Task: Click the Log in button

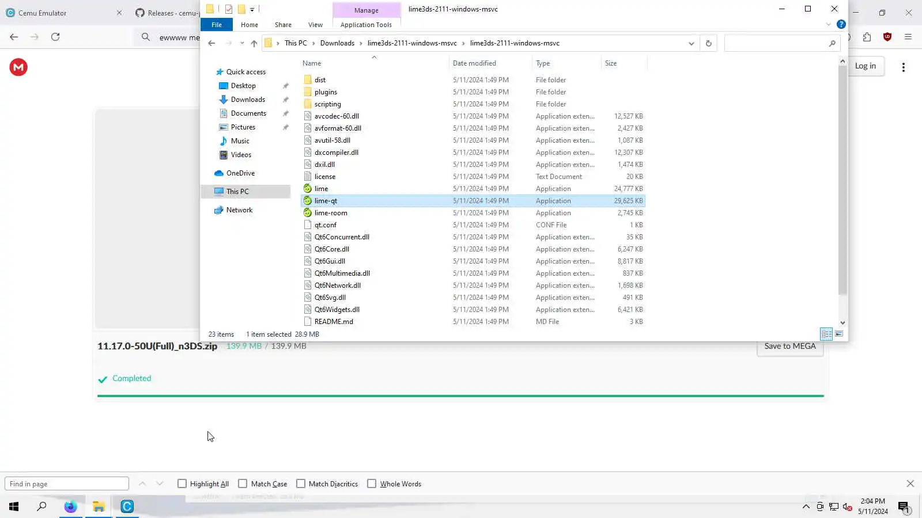Action: [x=865, y=66]
